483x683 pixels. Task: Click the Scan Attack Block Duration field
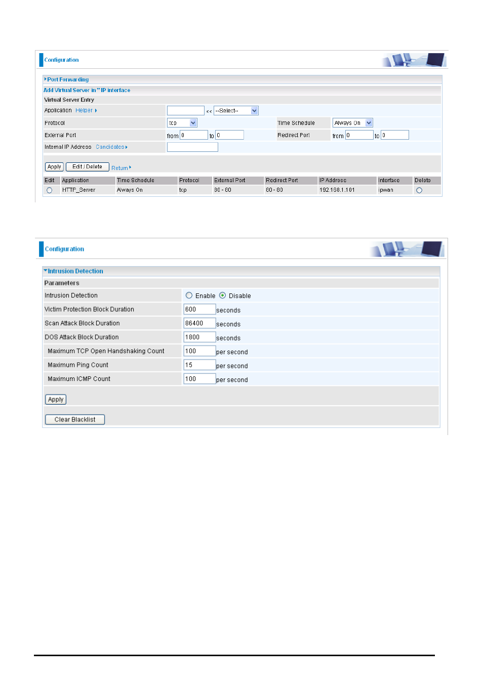pyautogui.click(x=199, y=323)
